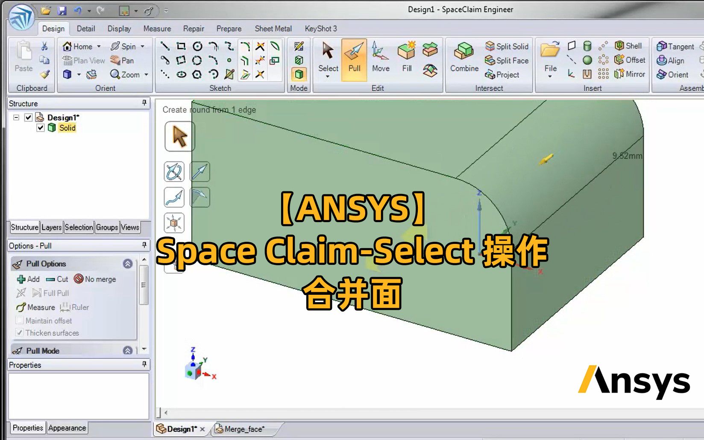Image resolution: width=704 pixels, height=440 pixels.
Task: Switch to the Layers panel tab
Action: point(51,227)
